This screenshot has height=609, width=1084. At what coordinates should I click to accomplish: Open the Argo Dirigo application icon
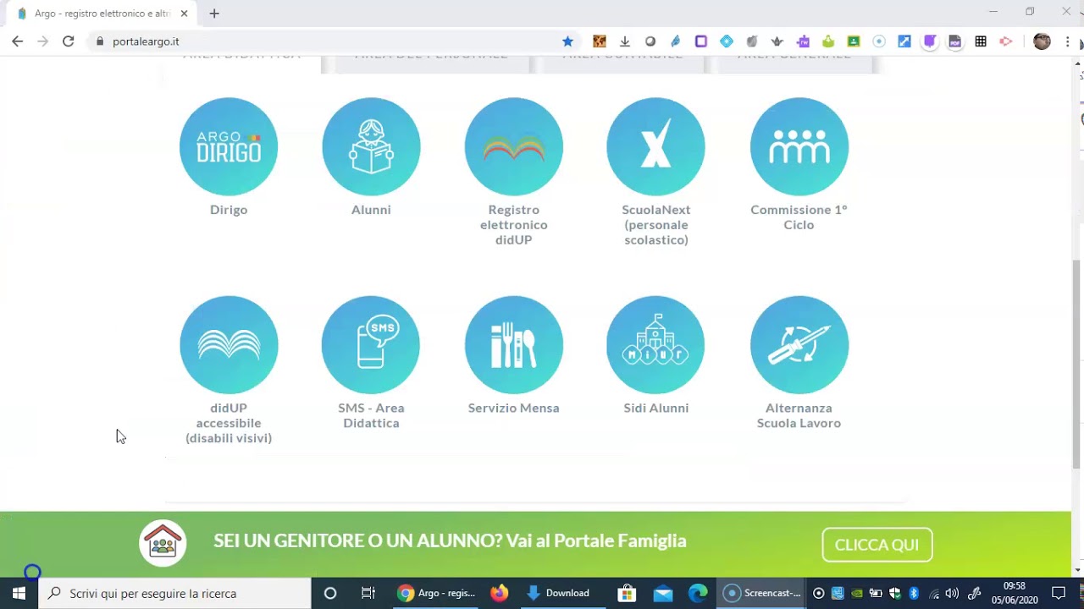tap(229, 146)
